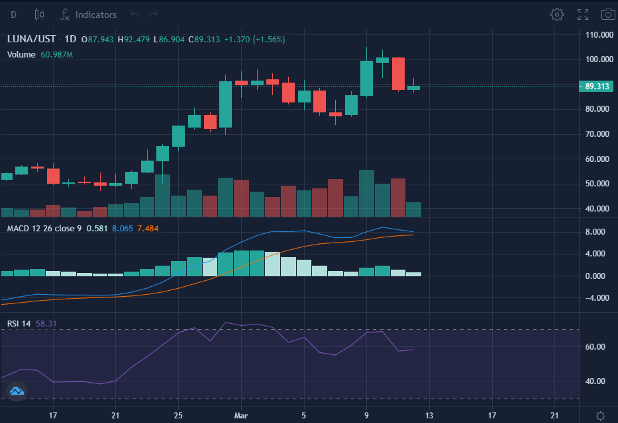
Task: Click RSI value 58.31
Action: tap(46, 324)
